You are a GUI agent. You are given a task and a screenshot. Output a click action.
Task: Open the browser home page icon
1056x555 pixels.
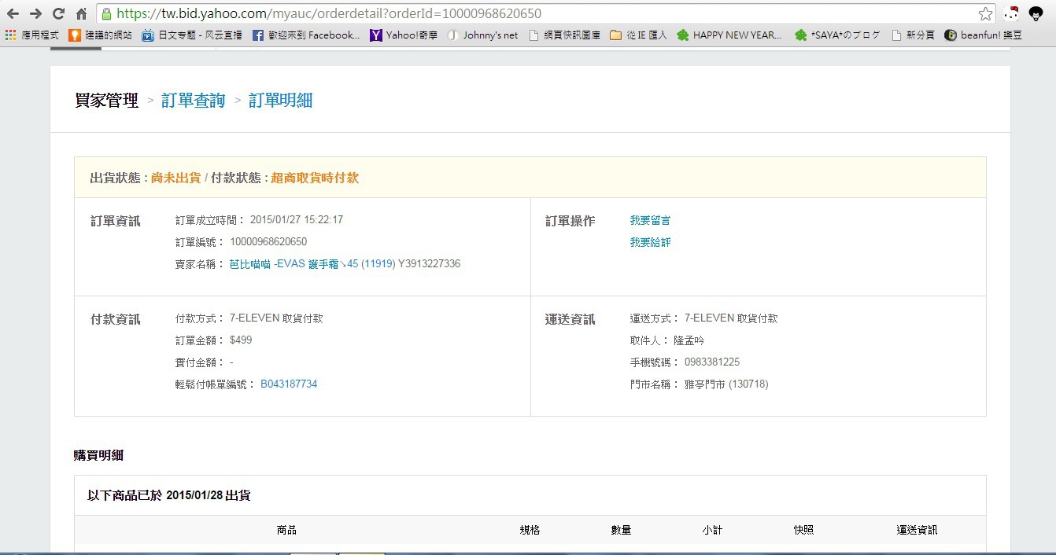click(81, 13)
